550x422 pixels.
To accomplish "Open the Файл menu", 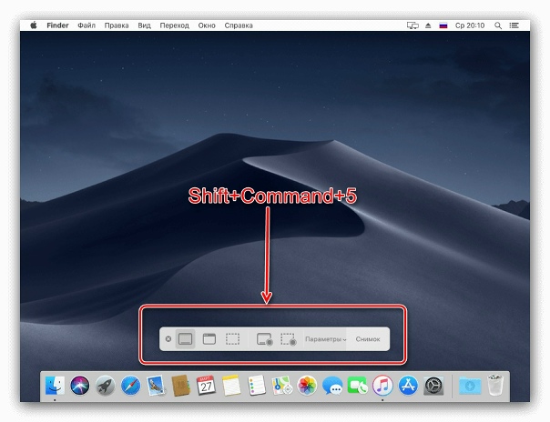I will click(x=87, y=25).
